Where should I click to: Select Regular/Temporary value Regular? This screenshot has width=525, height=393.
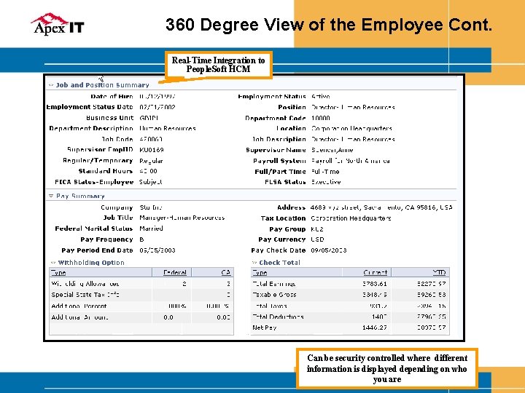[x=152, y=161]
